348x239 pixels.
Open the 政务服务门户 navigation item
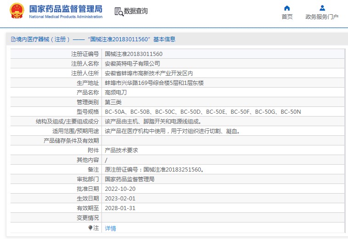pyautogui.click(x=322, y=17)
